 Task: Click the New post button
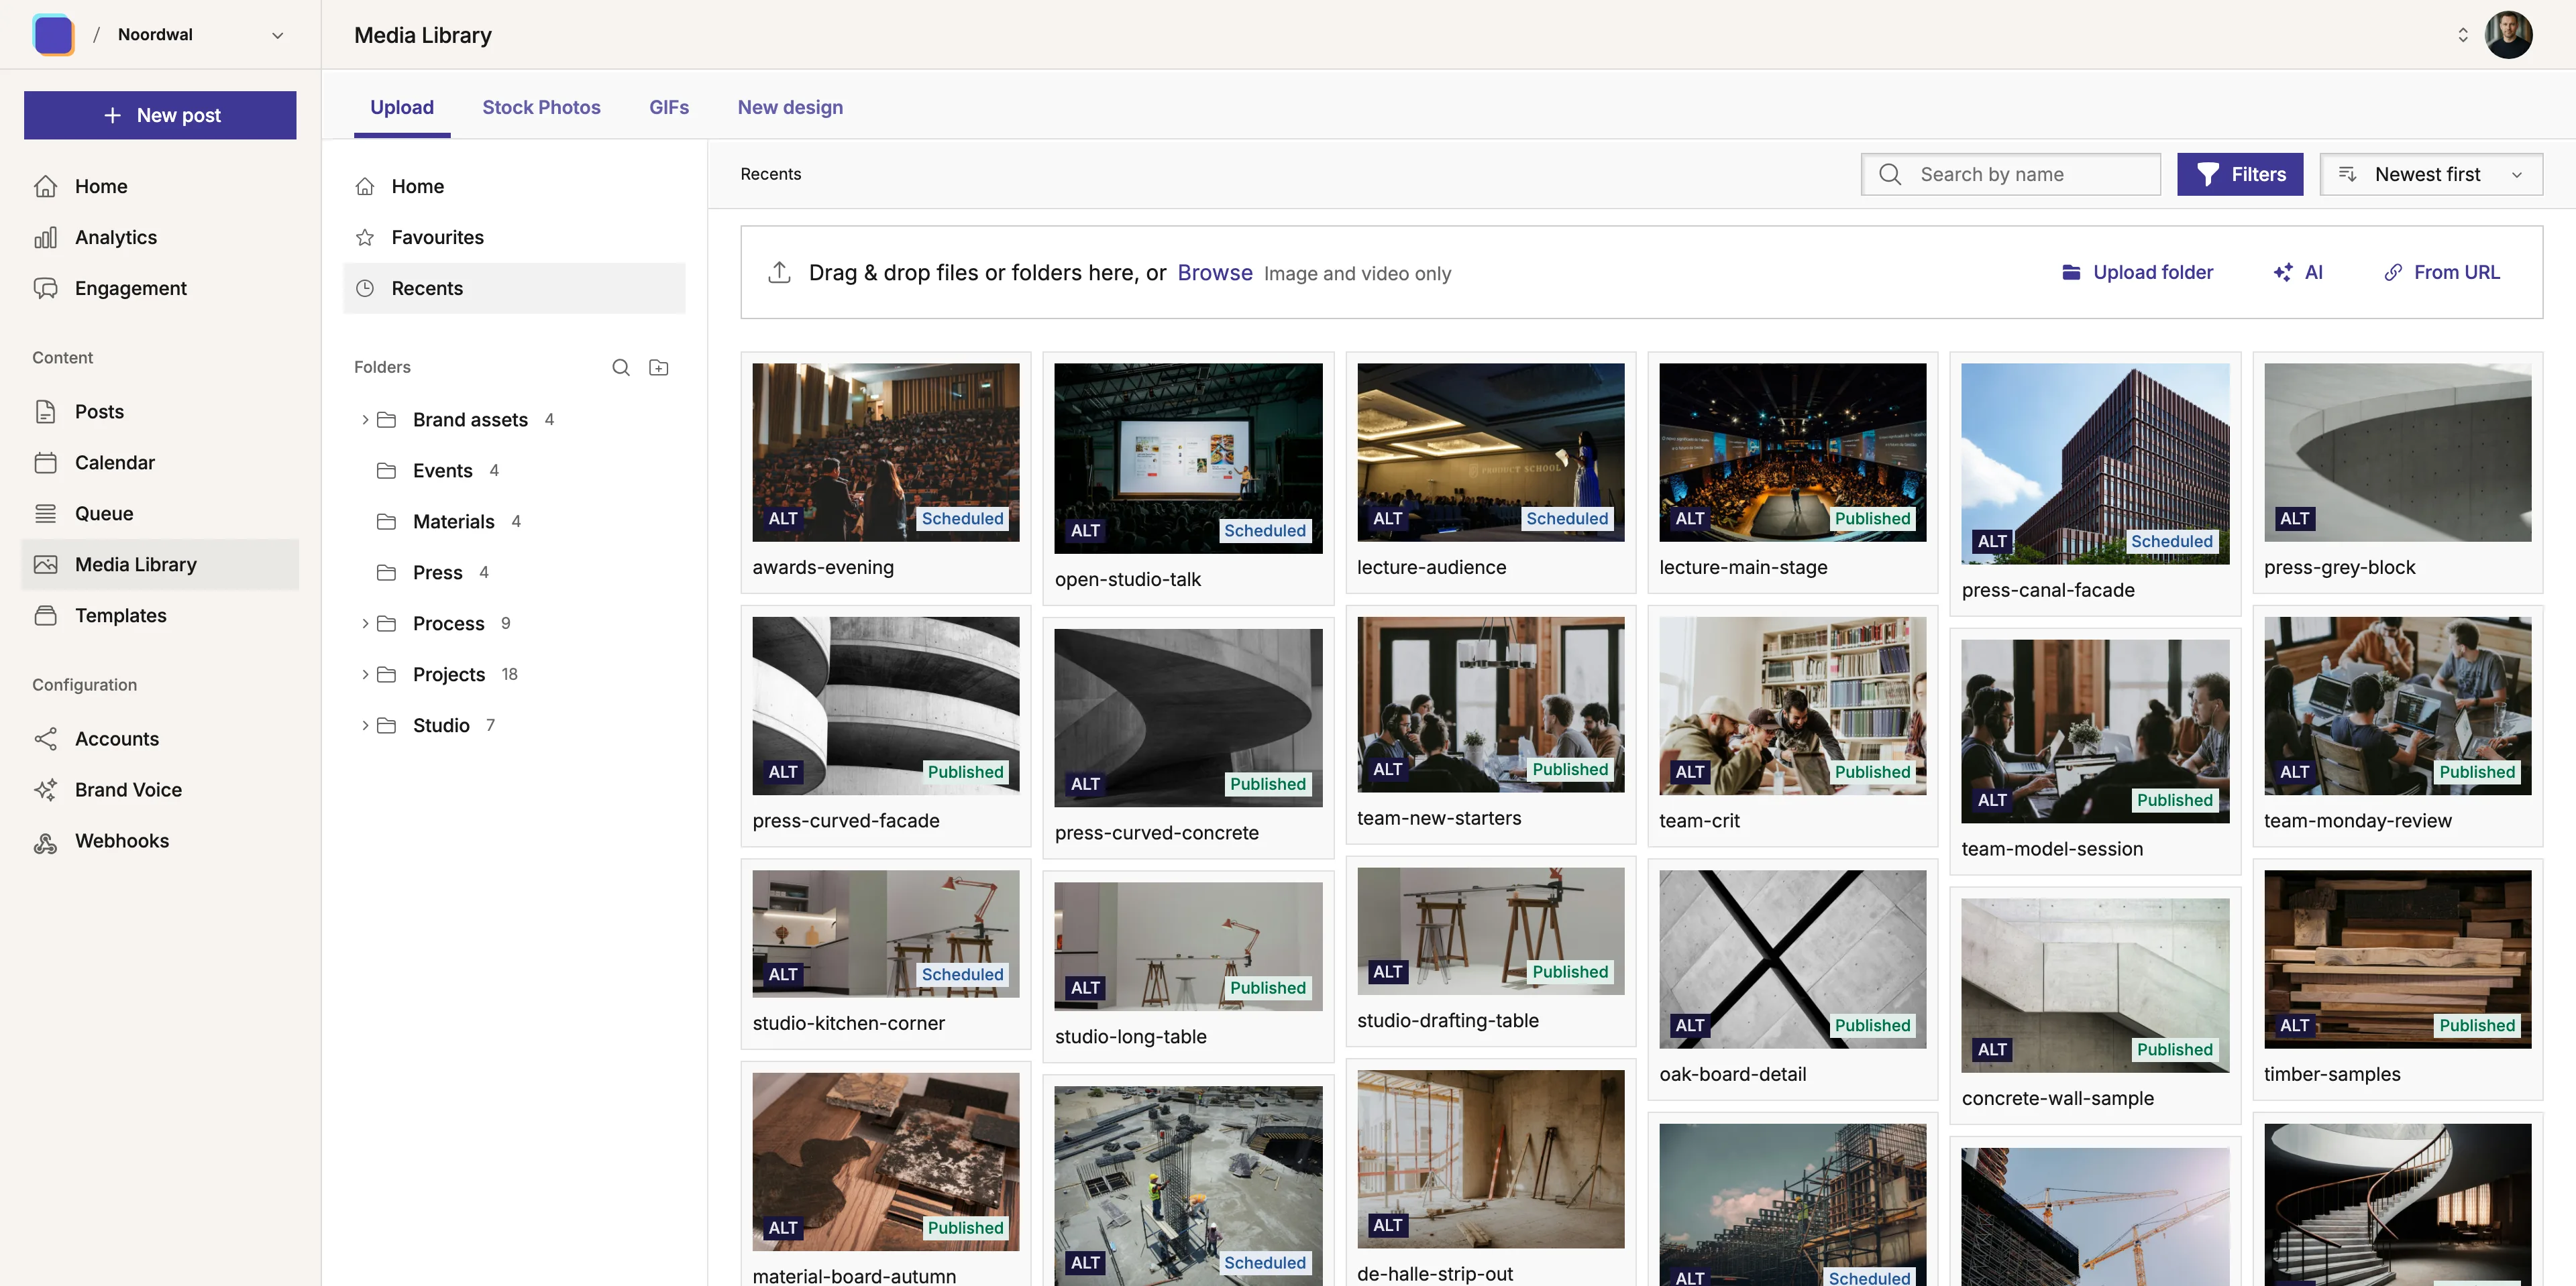coord(160,115)
